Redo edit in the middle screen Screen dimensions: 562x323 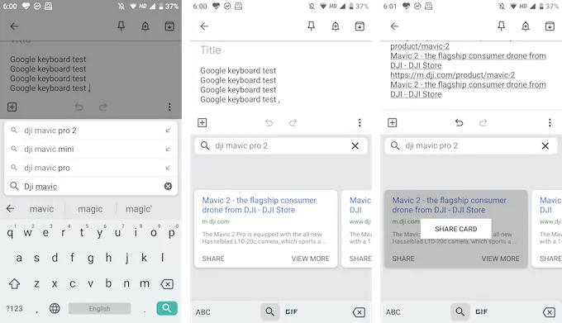point(293,122)
